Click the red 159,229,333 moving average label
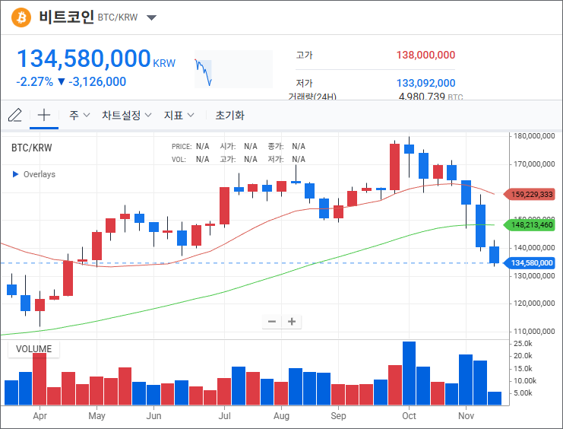The width and height of the screenshot is (563, 429). click(x=529, y=195)
